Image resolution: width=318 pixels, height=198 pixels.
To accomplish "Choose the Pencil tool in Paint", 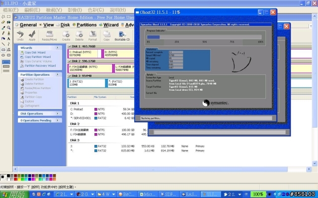I will point(3,33).
